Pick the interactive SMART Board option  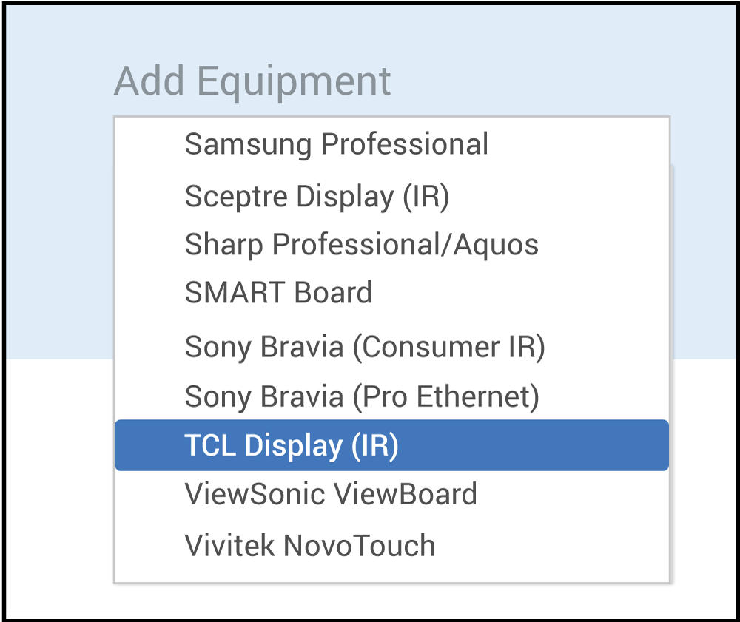278,293
